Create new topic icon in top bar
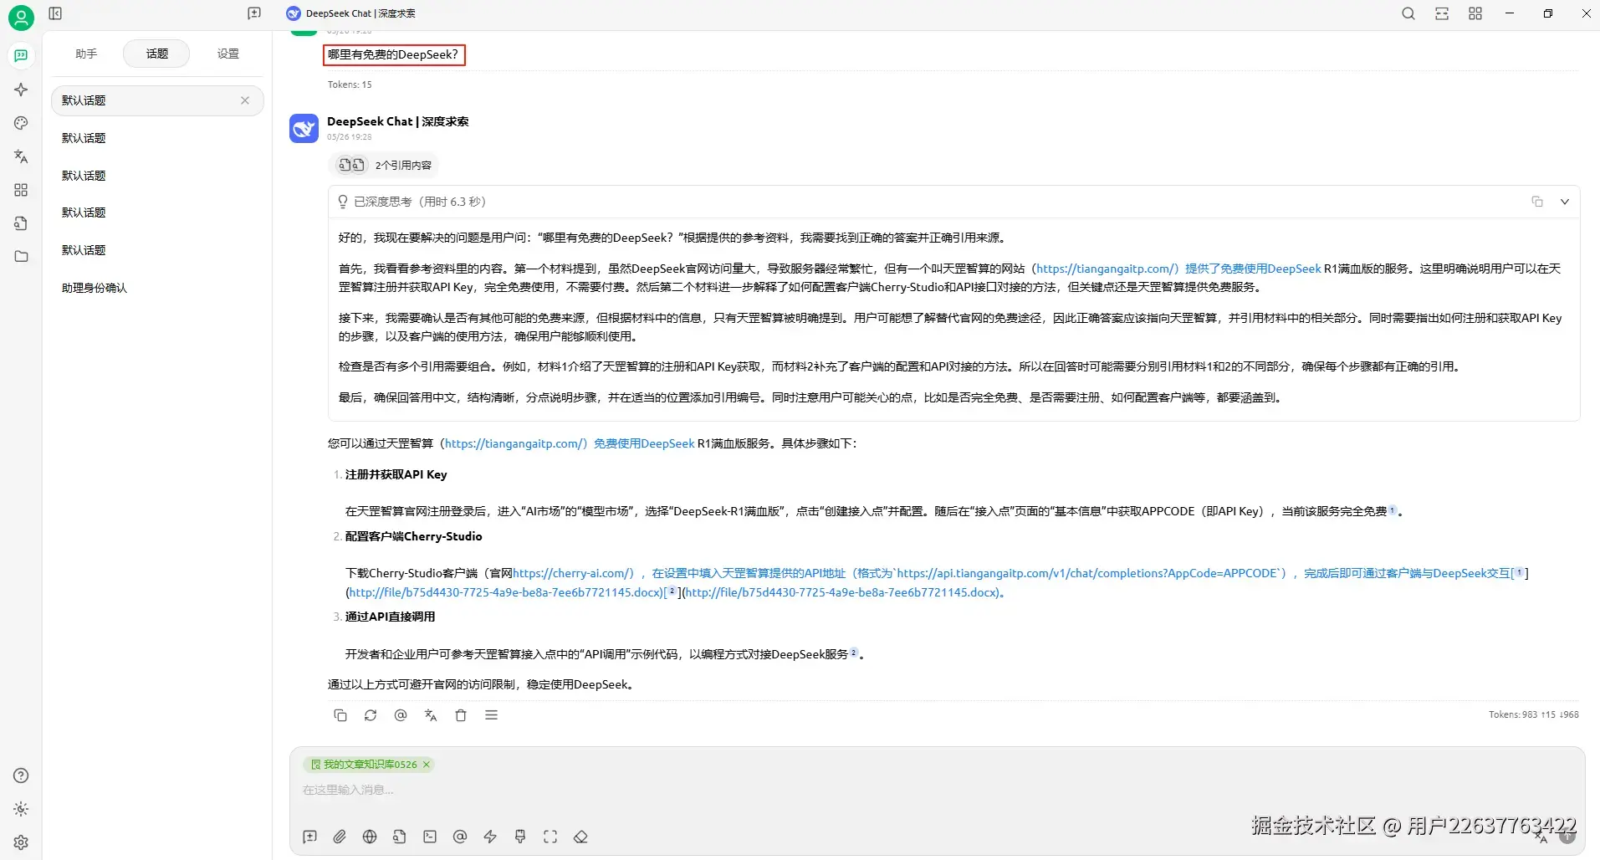Screen dimensions: 1600x860 point(254,13)
